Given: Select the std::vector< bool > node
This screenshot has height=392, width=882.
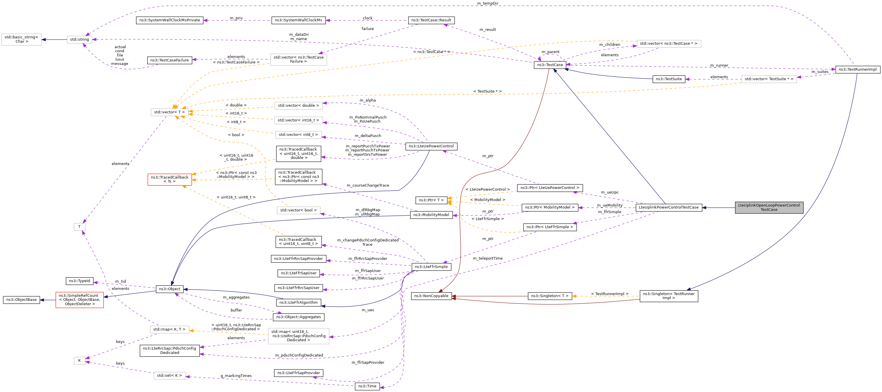Looking at the screenshot, I should [x=298, y=210].
